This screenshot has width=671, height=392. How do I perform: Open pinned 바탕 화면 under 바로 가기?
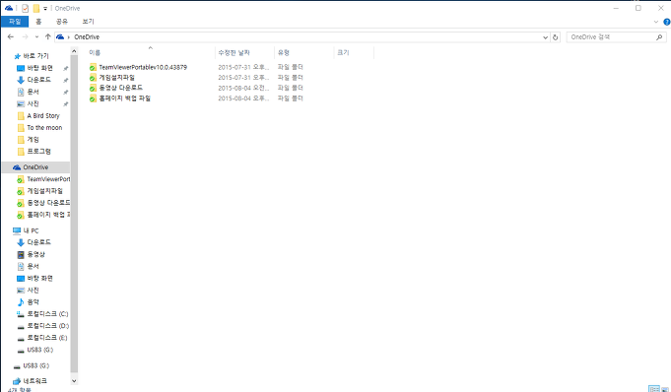[x=39, y=68]
